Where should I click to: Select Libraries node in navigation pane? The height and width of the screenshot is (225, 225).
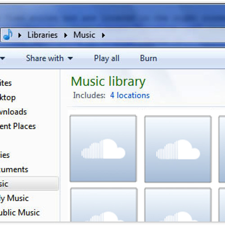tap(4, 155)
